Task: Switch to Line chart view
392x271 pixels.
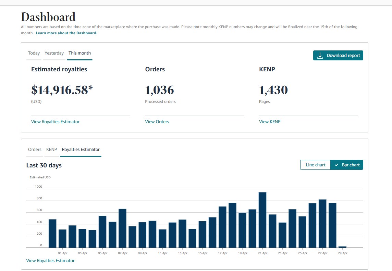Action: (316, 165)
